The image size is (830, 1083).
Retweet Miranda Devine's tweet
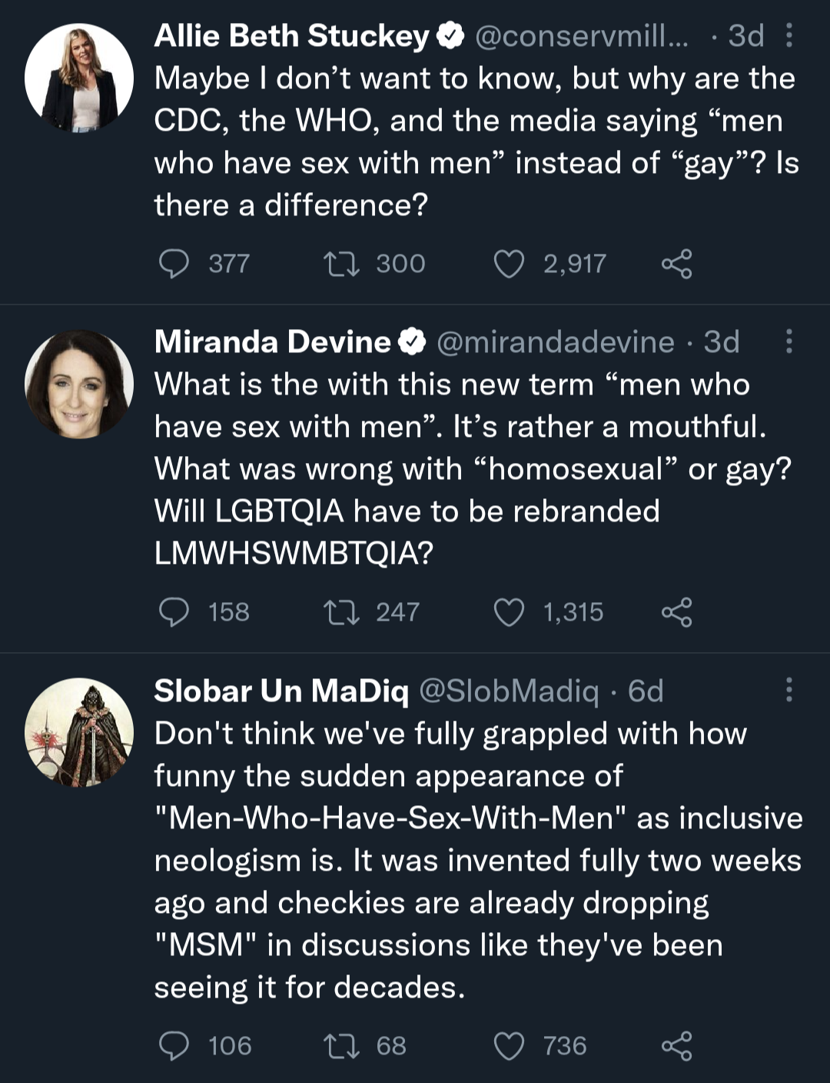point(341,612)
